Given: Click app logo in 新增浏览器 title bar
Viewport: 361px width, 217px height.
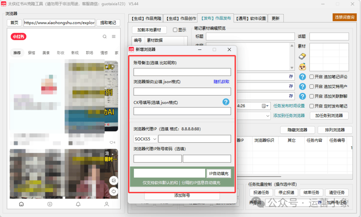Looking at the screenshot, I should 131,49.
